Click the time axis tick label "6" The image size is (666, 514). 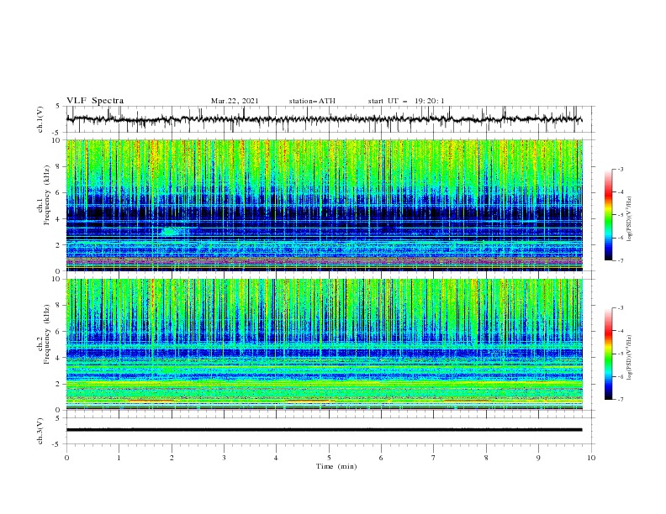pos(382,458)
